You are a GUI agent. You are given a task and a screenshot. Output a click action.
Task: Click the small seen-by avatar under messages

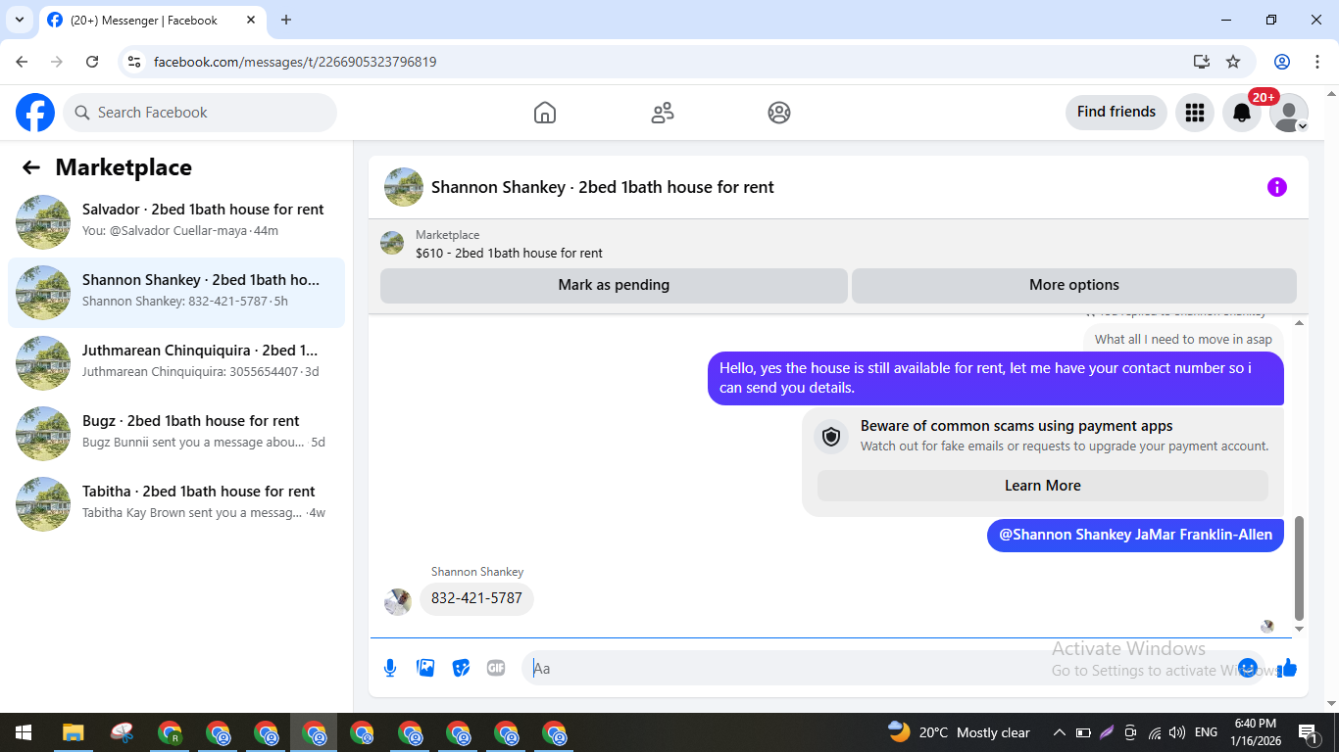tap(1267, 627)
